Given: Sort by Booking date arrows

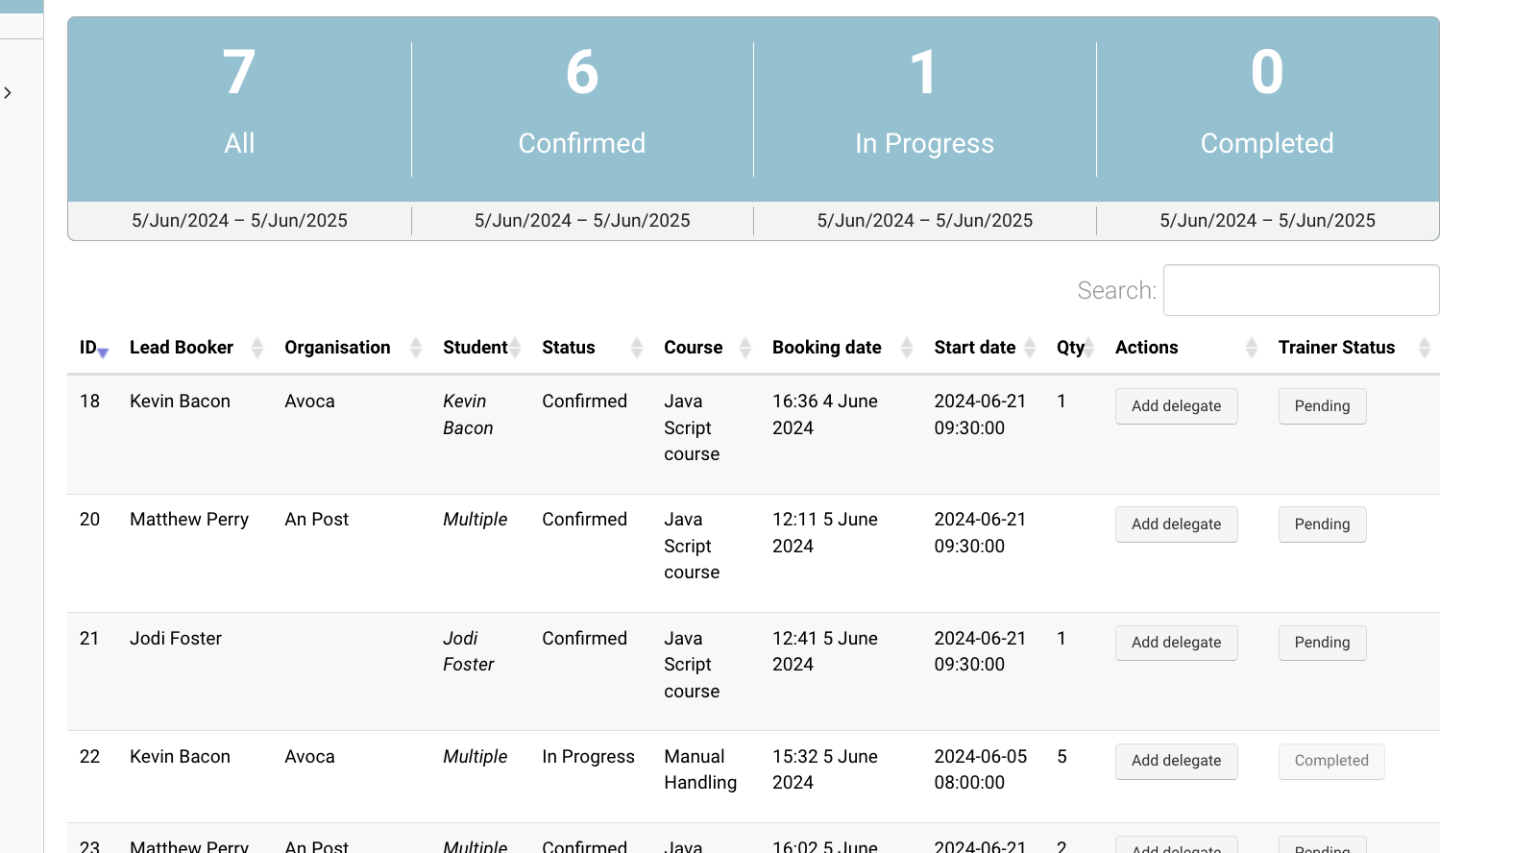Looking at the screenshot, I should [906, 348].
